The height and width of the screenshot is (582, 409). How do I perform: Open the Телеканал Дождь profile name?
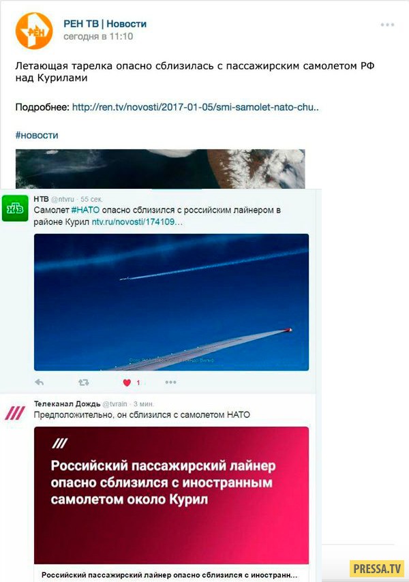click(67, 404)
